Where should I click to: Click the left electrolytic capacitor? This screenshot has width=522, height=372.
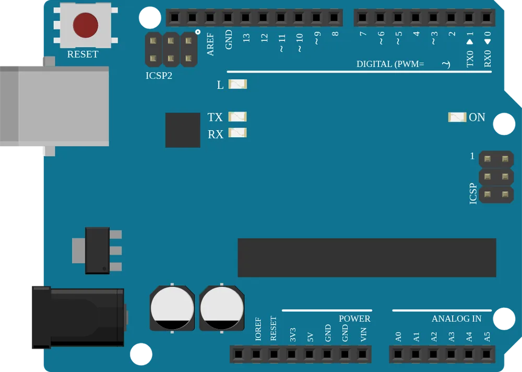coord(172,308)
